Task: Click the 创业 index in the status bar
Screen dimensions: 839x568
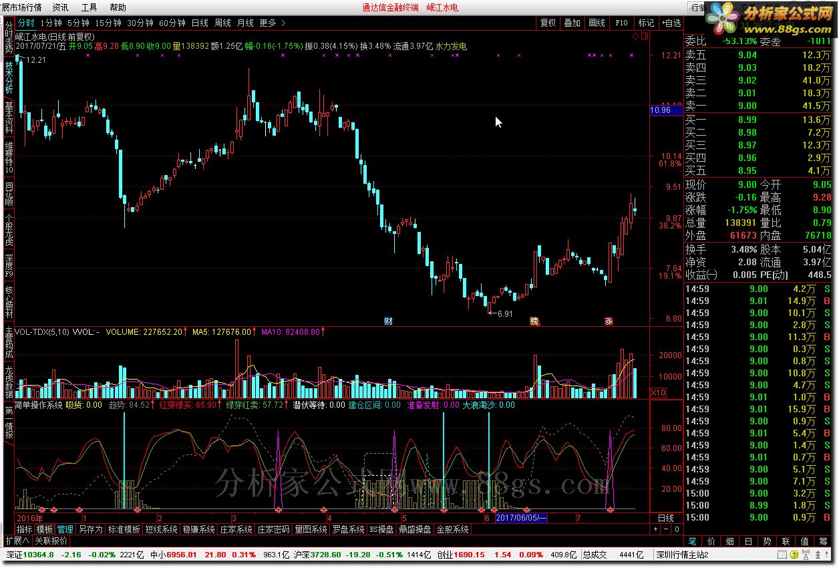Action: [x=445, y=555]
